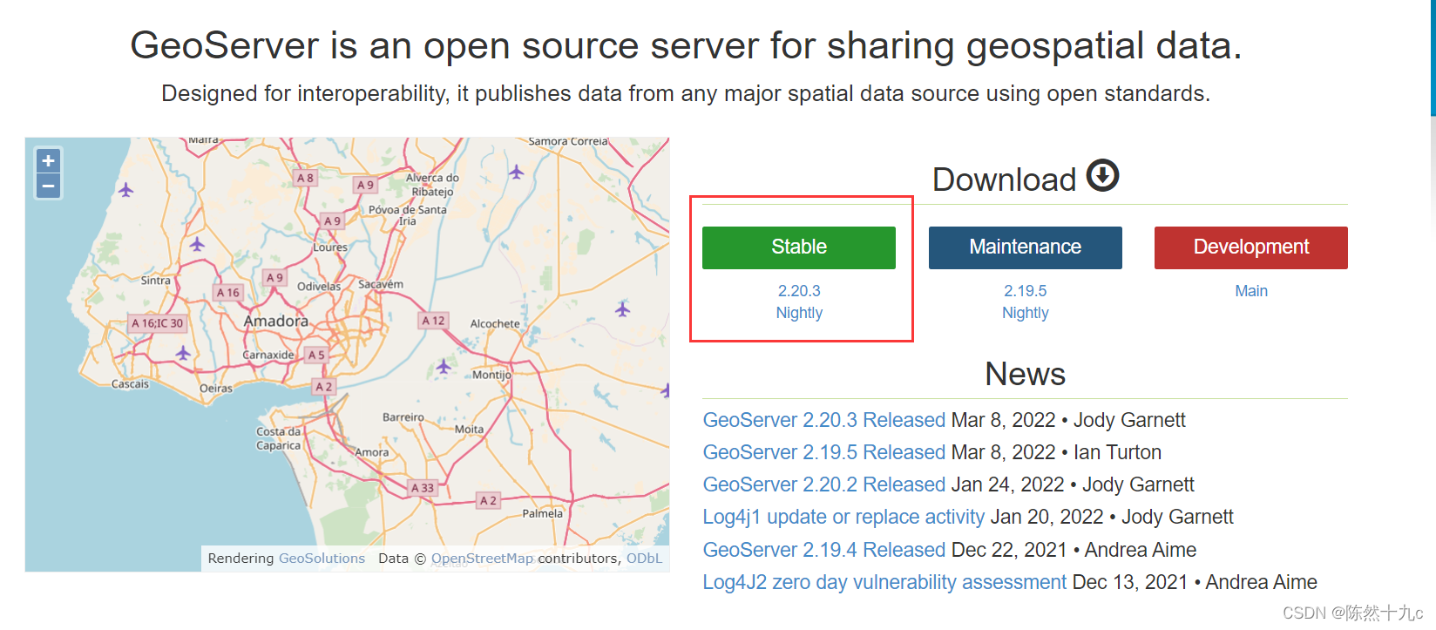Open the 2.19.5 maintenance version link
Image resolution: width=1436 pixels, height=630 pixels.
pyautogui.click(x=1026, y=291)
